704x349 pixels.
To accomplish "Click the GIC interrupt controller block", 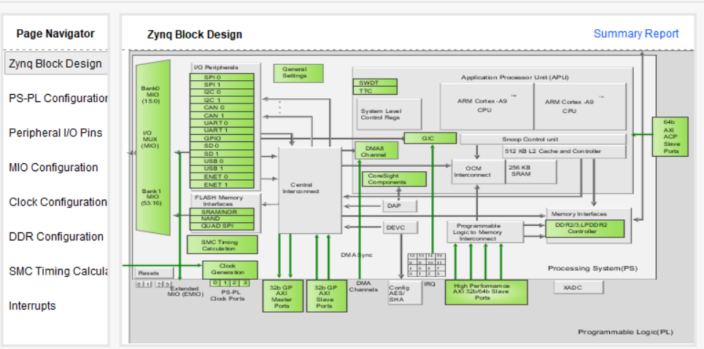I will [429, 138].
